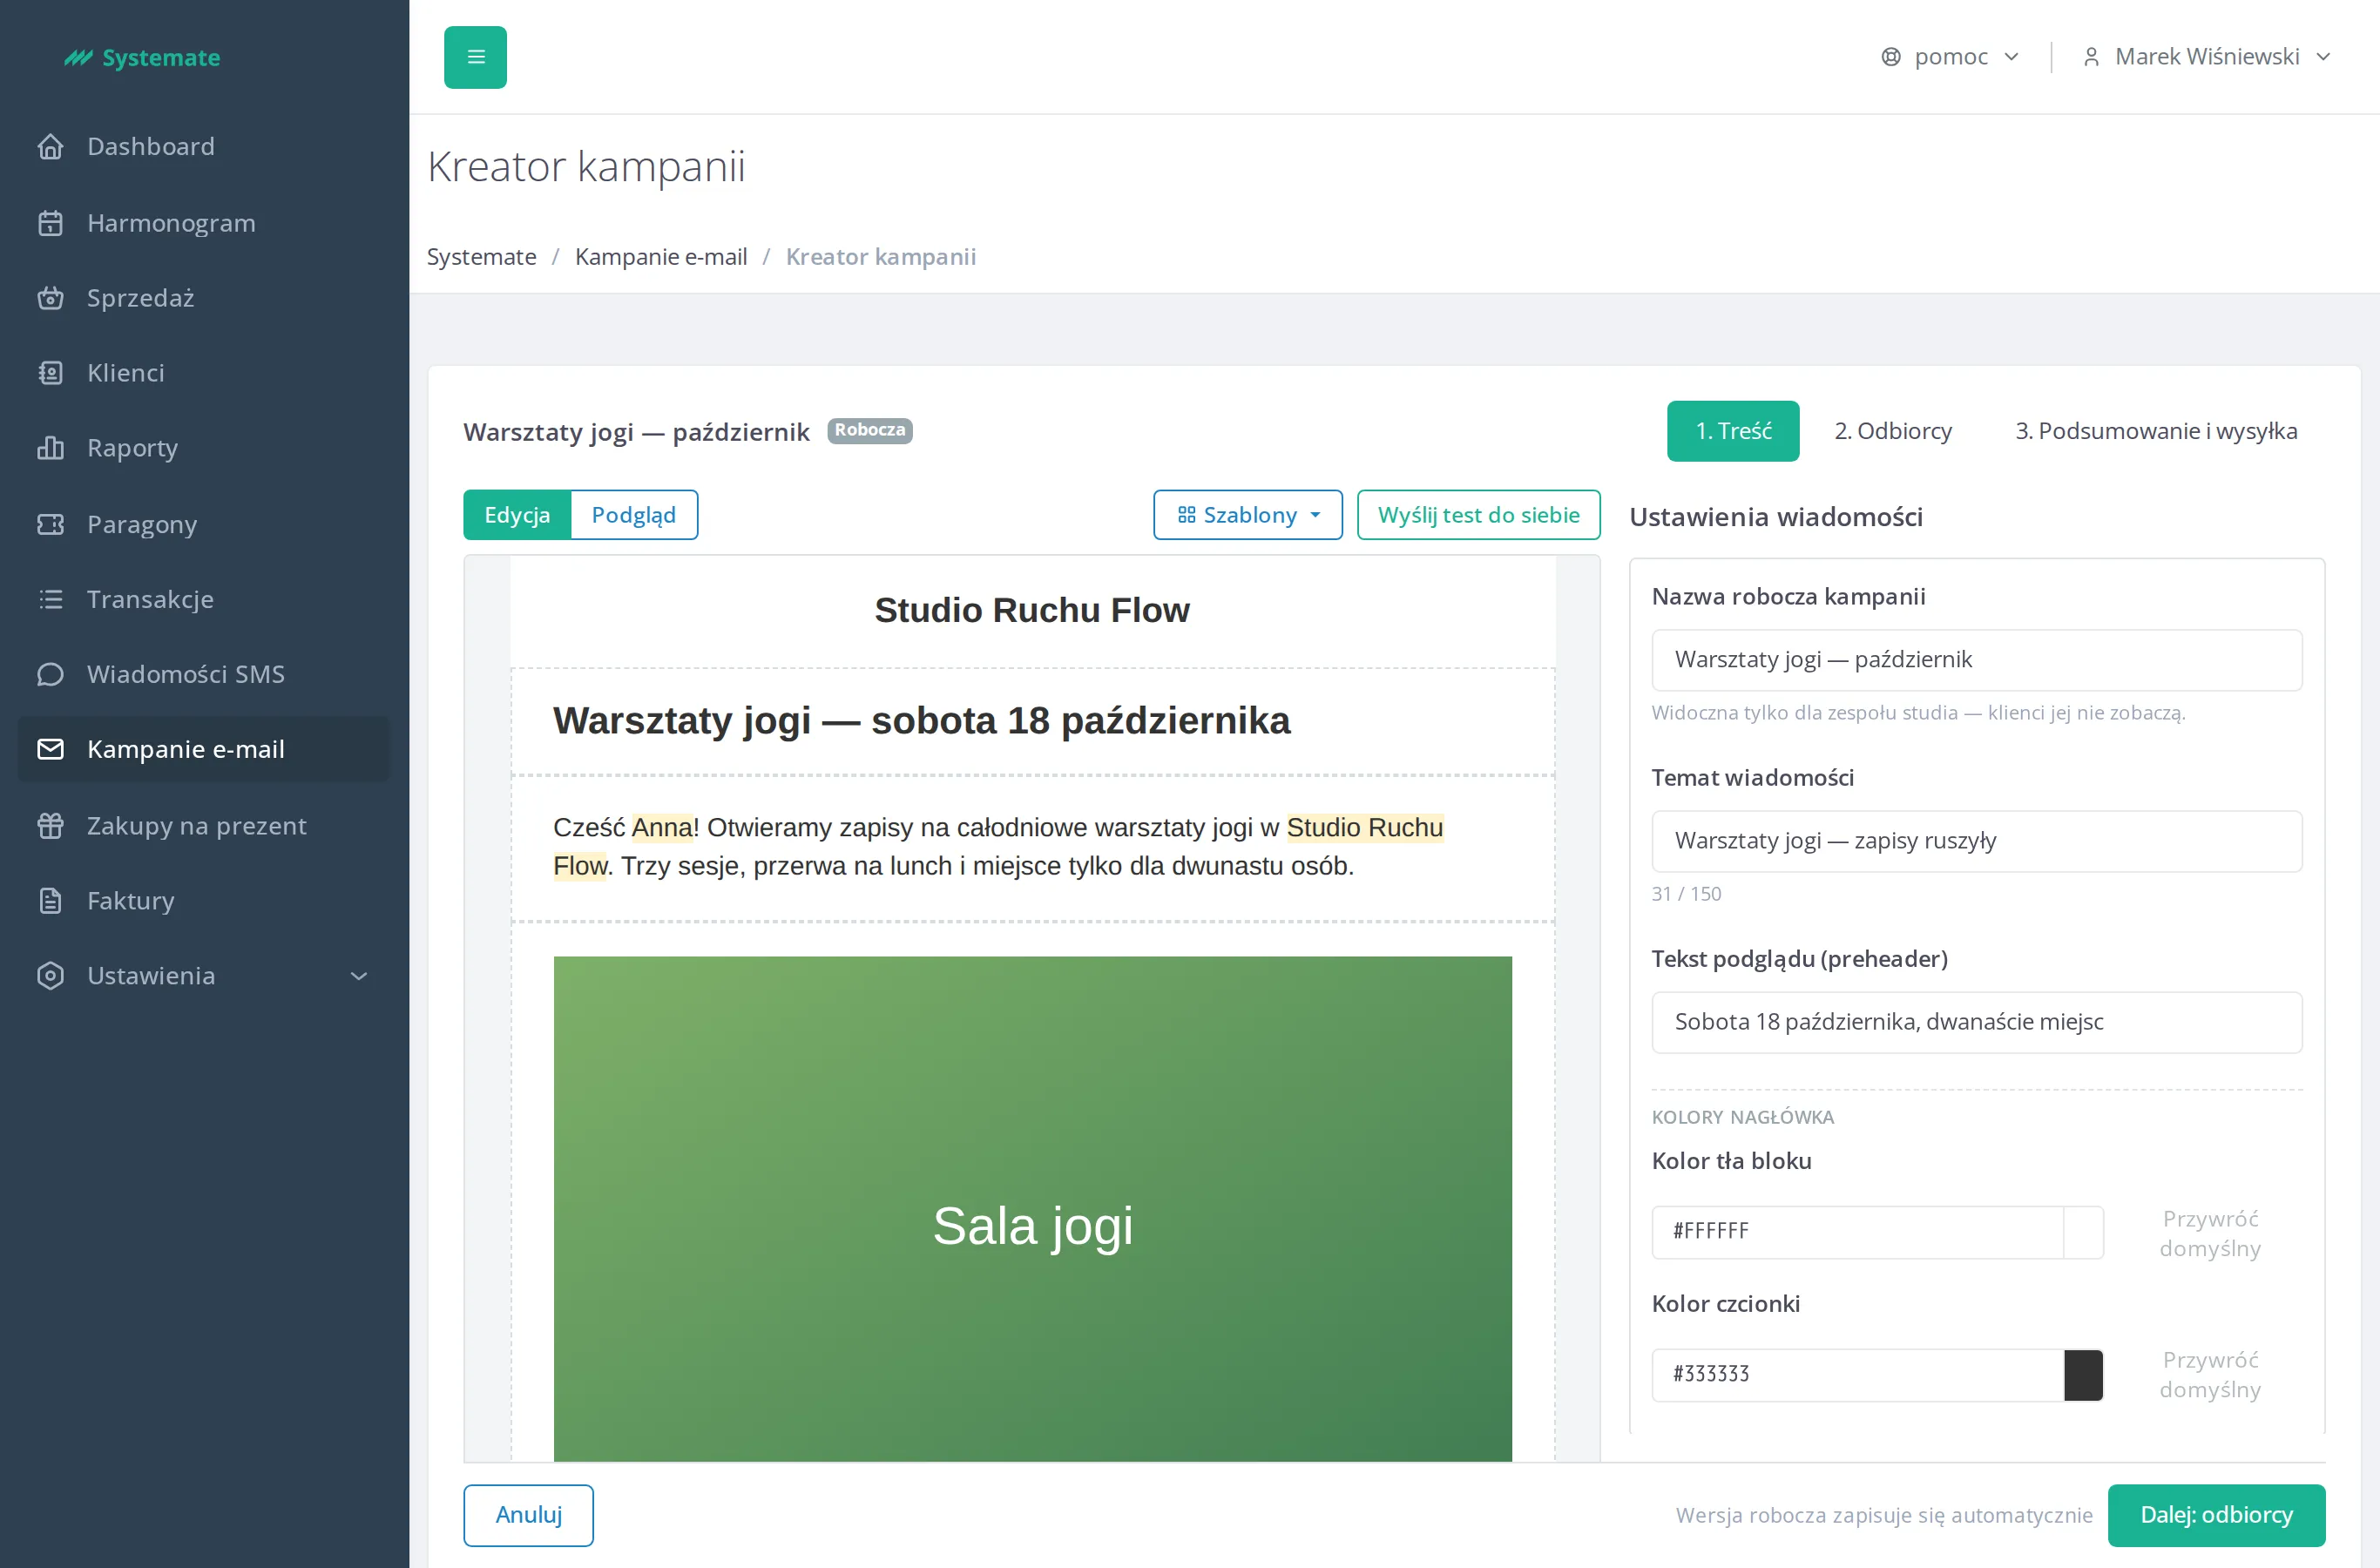Restore default for Kolor czcionki
The image size is (2380, 1568).
click(2210, 1375)
